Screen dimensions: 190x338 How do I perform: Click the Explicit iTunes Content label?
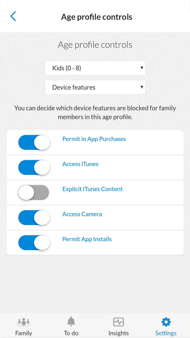tap(92, 189)
